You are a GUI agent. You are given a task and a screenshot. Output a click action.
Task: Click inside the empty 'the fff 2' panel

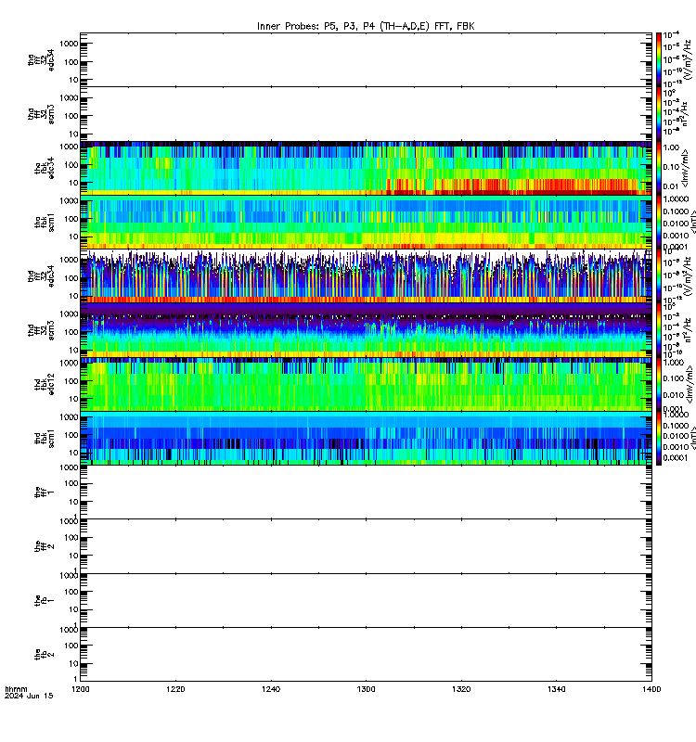pos(366,546)
